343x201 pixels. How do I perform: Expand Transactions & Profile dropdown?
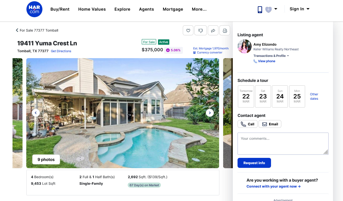coord(271,56)
